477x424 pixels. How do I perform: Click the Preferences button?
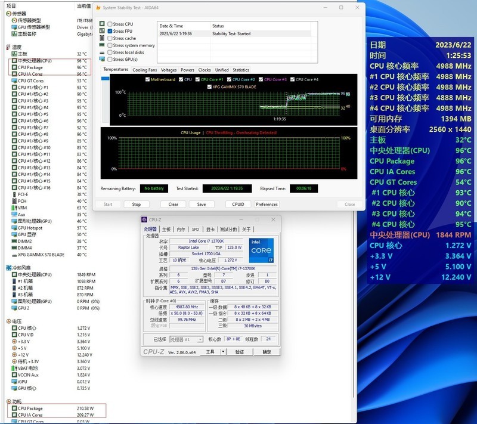[267, 204]
